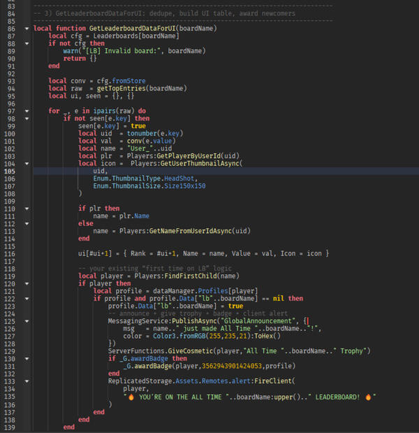Click 'ipairs(raw)' on line 97

pos(114,111)
